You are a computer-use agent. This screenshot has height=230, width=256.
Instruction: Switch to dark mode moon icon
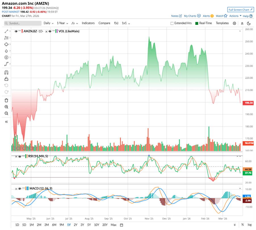pyautogui.click(x=249, y=23)
